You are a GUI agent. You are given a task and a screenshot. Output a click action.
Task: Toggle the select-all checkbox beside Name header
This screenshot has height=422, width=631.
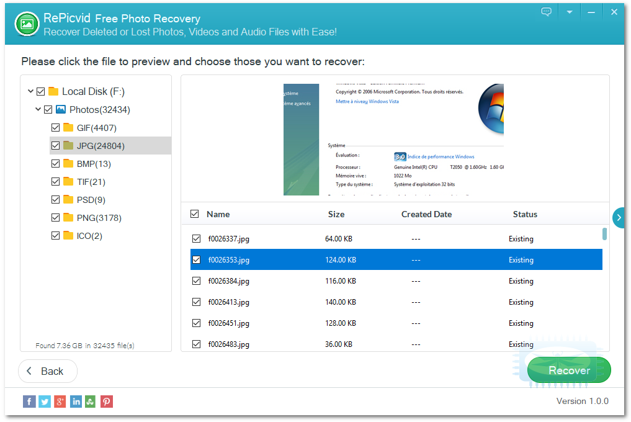tap(195, 214)
